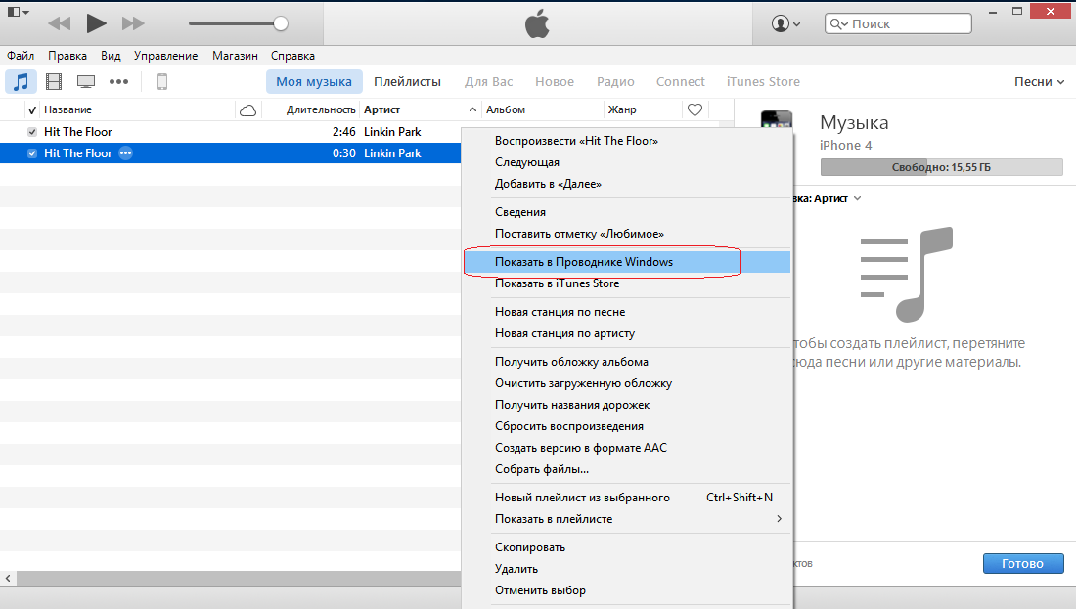This screenshot has width=1076, height=609.
Task: Switch to the iTunes Store tab
Action: (763, 81)
